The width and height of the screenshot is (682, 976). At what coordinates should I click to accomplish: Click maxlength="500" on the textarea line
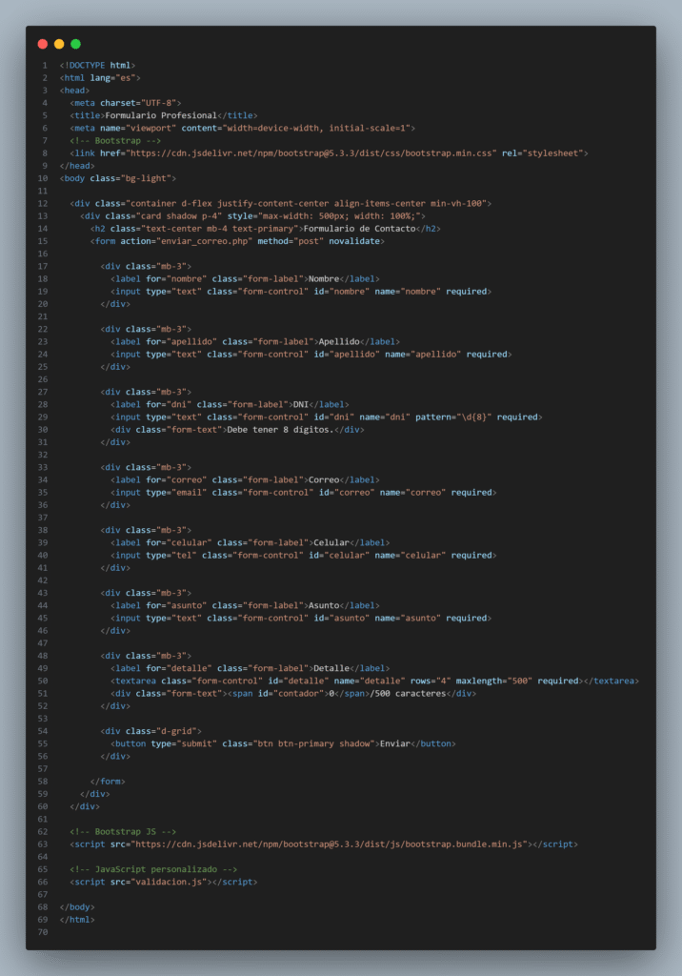point(494,681)
